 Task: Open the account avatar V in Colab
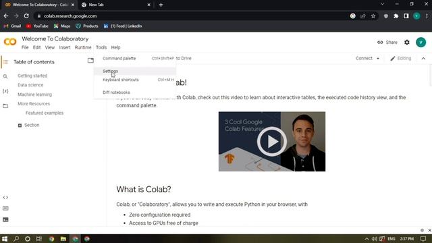pyautogui.click(x=421, y=43)
